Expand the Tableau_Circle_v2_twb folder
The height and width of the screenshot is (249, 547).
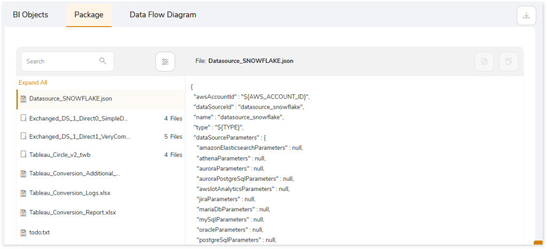pyautogui.click(x=101, y=155)
